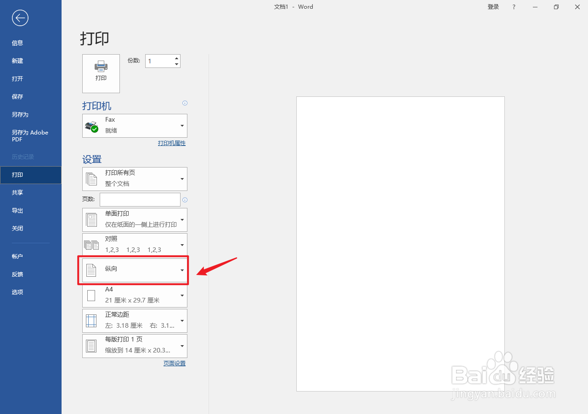Image resolution: width=588 pixels, height=414 pixels.
Task: Click 登录 to sign in
Action: tap(493, 7)
